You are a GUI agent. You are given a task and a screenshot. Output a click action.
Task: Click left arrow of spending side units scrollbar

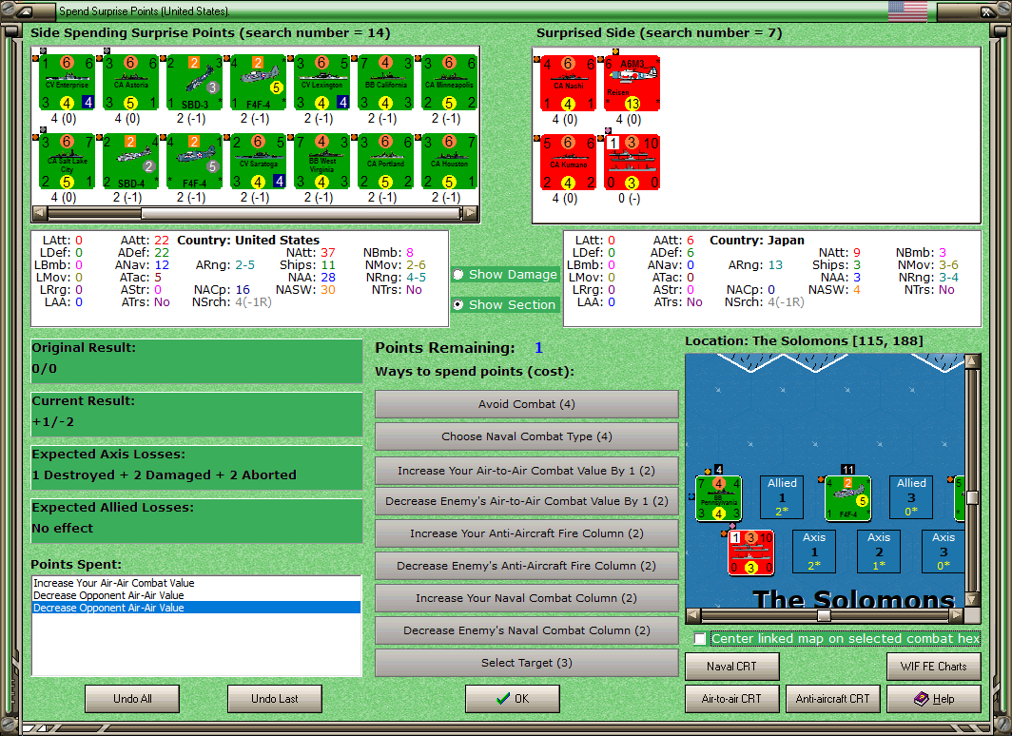[40, 212]
